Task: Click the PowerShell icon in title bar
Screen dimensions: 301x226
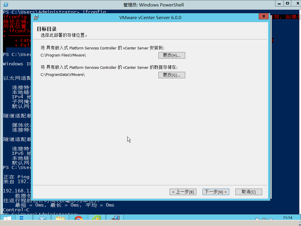Action: (x=6, y=5)
